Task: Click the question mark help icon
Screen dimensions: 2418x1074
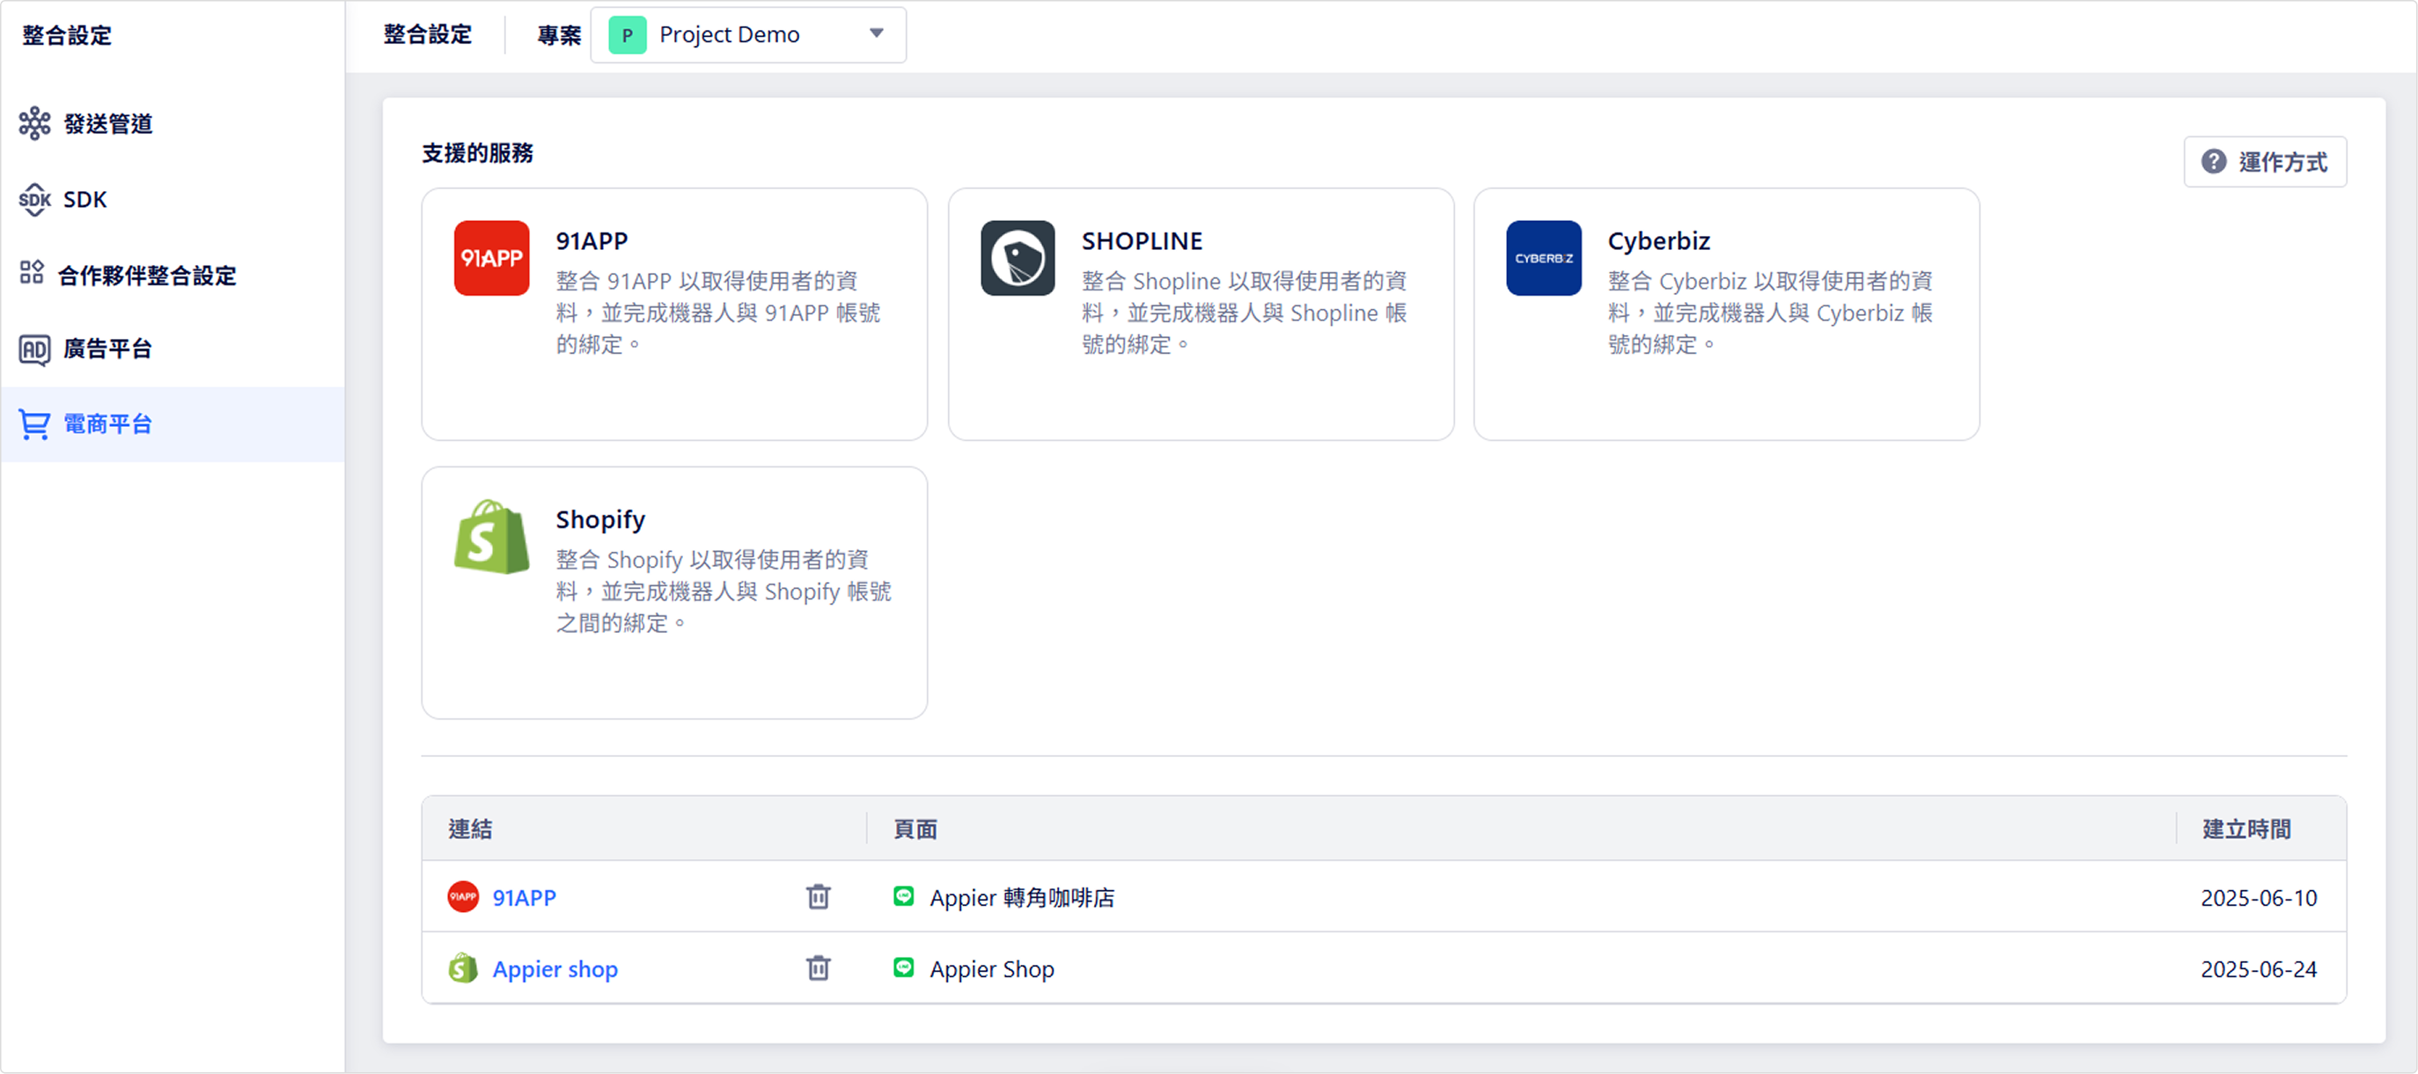Action: [2214, 161]
